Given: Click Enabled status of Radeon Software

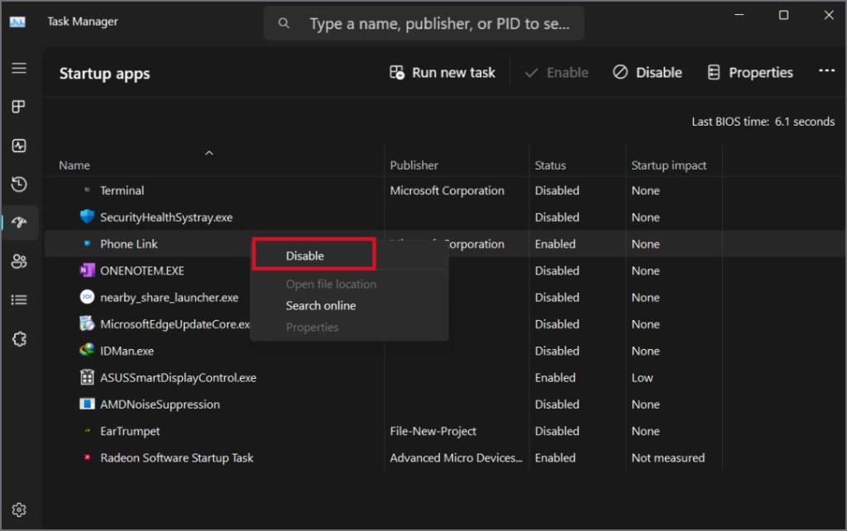Looking at the screenshot, I should coord(555,457).
